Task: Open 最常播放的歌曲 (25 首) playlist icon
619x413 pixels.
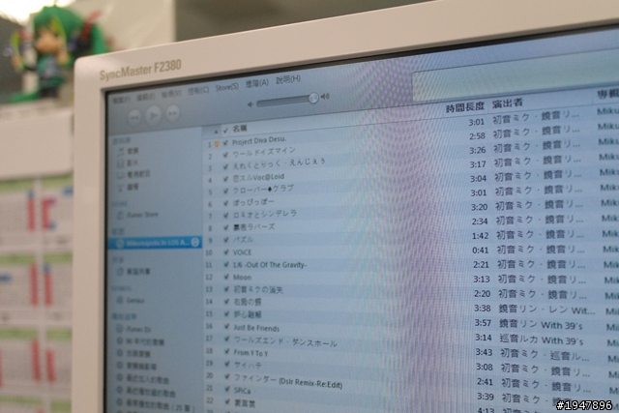Action: pos(120,402)
